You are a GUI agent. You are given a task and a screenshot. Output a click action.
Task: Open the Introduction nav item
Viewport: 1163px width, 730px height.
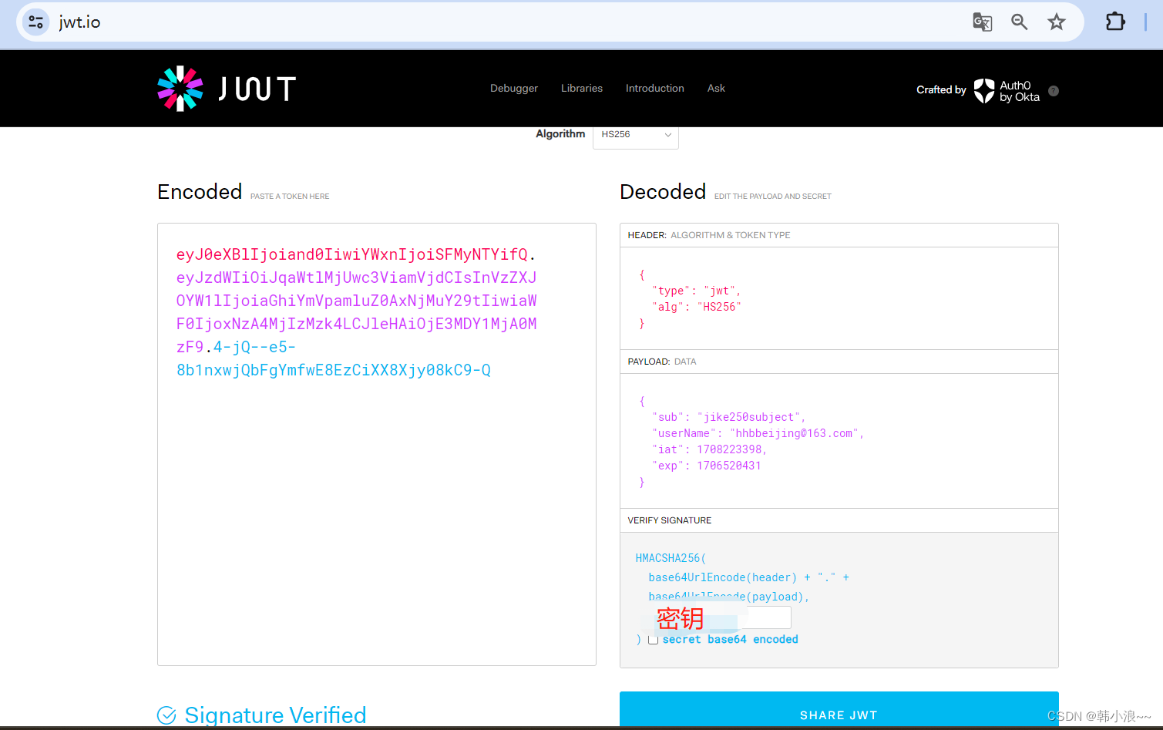click(655, 89)
